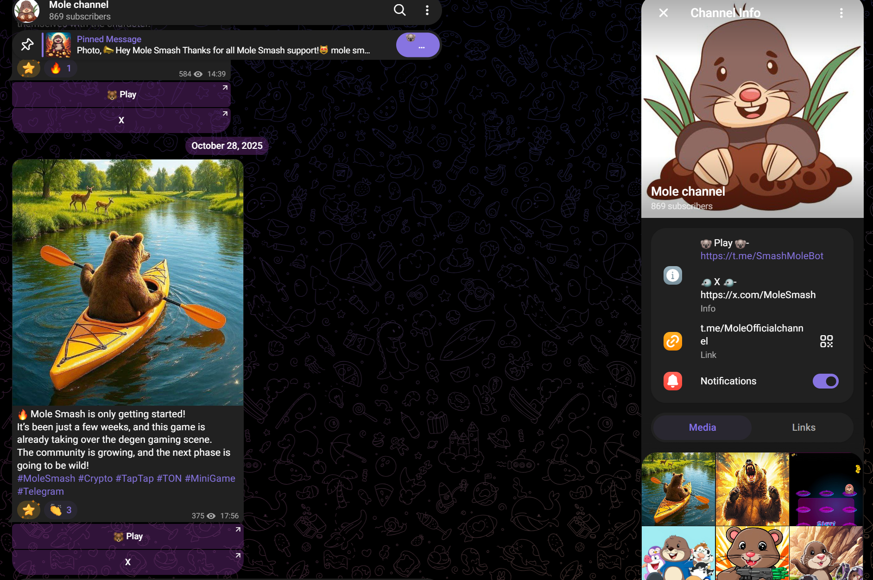The height and width of the screenshot is (580, 873).
Task: Close the Channel Info panel
Action: tap(664, 13)
